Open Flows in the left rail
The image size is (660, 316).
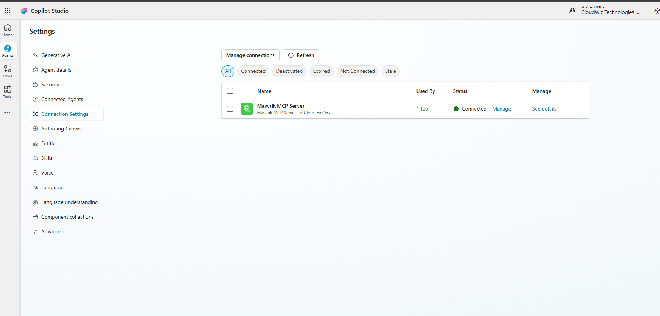tap(8, 71)
